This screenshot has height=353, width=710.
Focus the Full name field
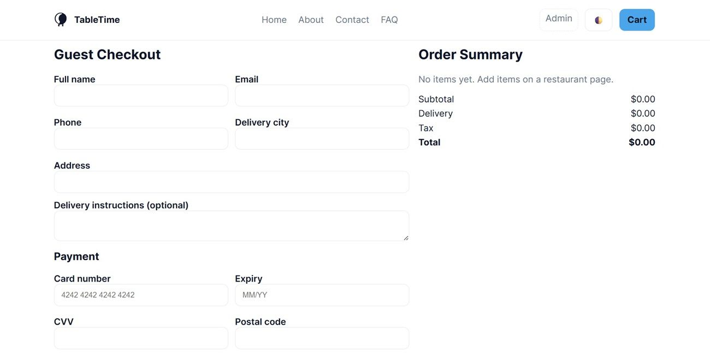(140, 95)
